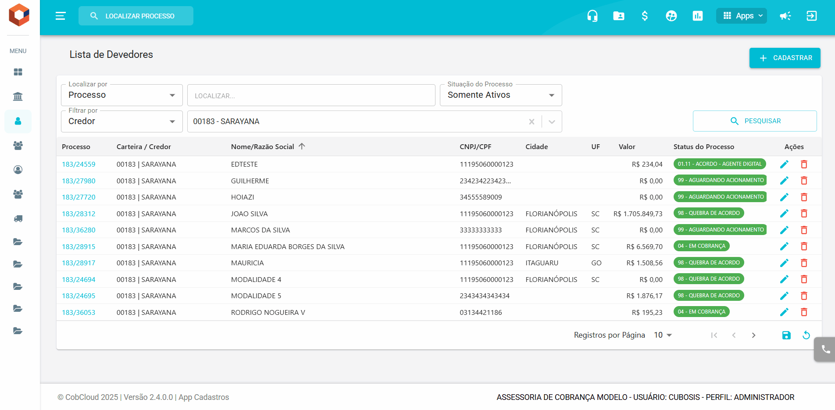Go to the next page of results
835x410 pixels.
753,335
